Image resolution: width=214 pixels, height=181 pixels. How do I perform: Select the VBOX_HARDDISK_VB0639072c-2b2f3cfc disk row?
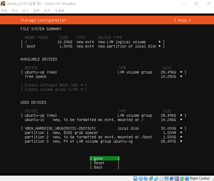coord(104,128)
